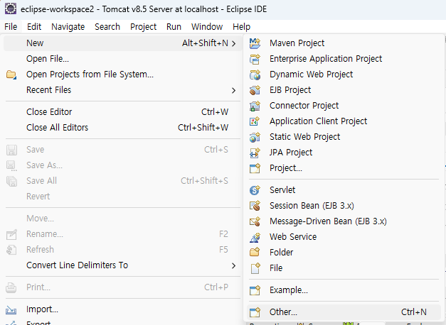Viewport: 446px width, 325px height.
Task: Select Maven Project label
Action: 297,43
